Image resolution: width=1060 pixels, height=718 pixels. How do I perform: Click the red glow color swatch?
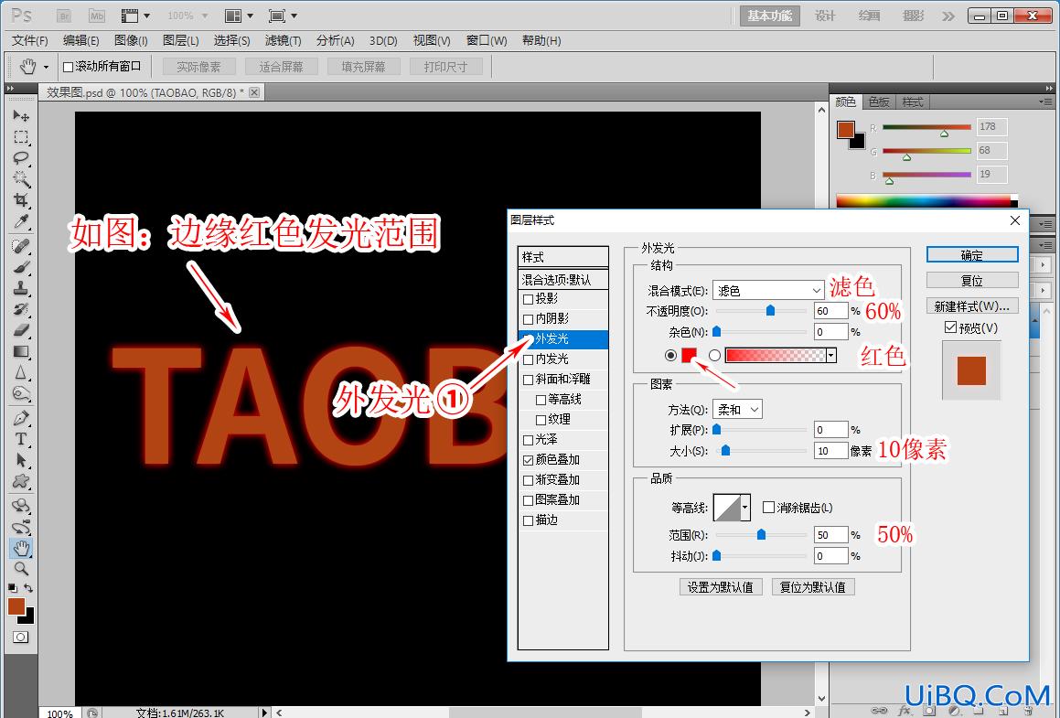tap(689, 355)
